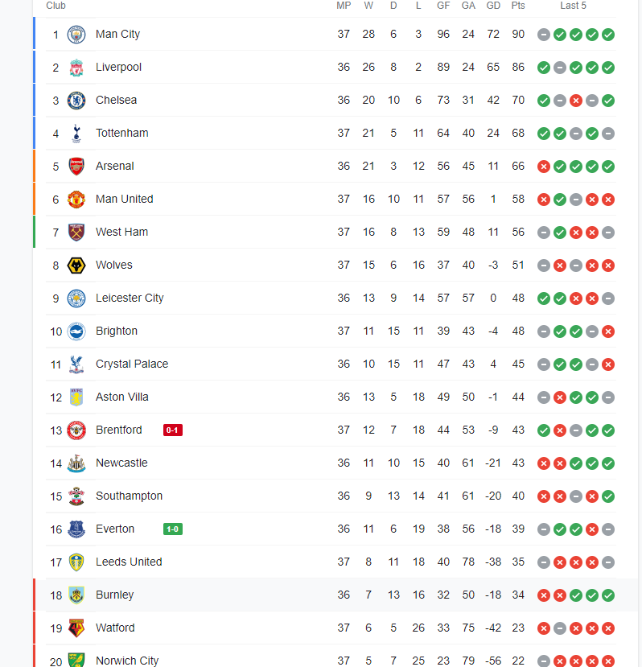Click the Club column header
The height and width of the screenshot is (667, 642).
56,6
